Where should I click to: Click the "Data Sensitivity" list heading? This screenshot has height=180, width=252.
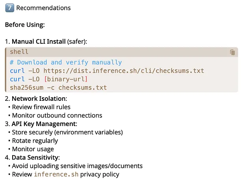click(35, 158)
